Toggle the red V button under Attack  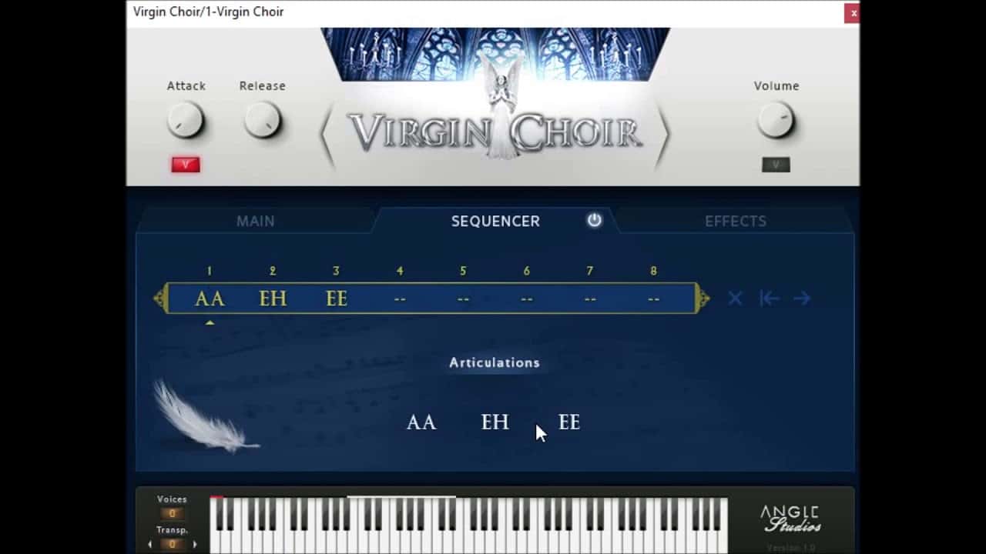click(186, 165)
